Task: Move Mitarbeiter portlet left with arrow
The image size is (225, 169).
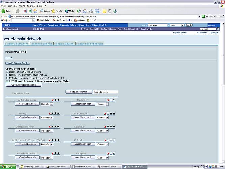Action: [x=114, y=100]
